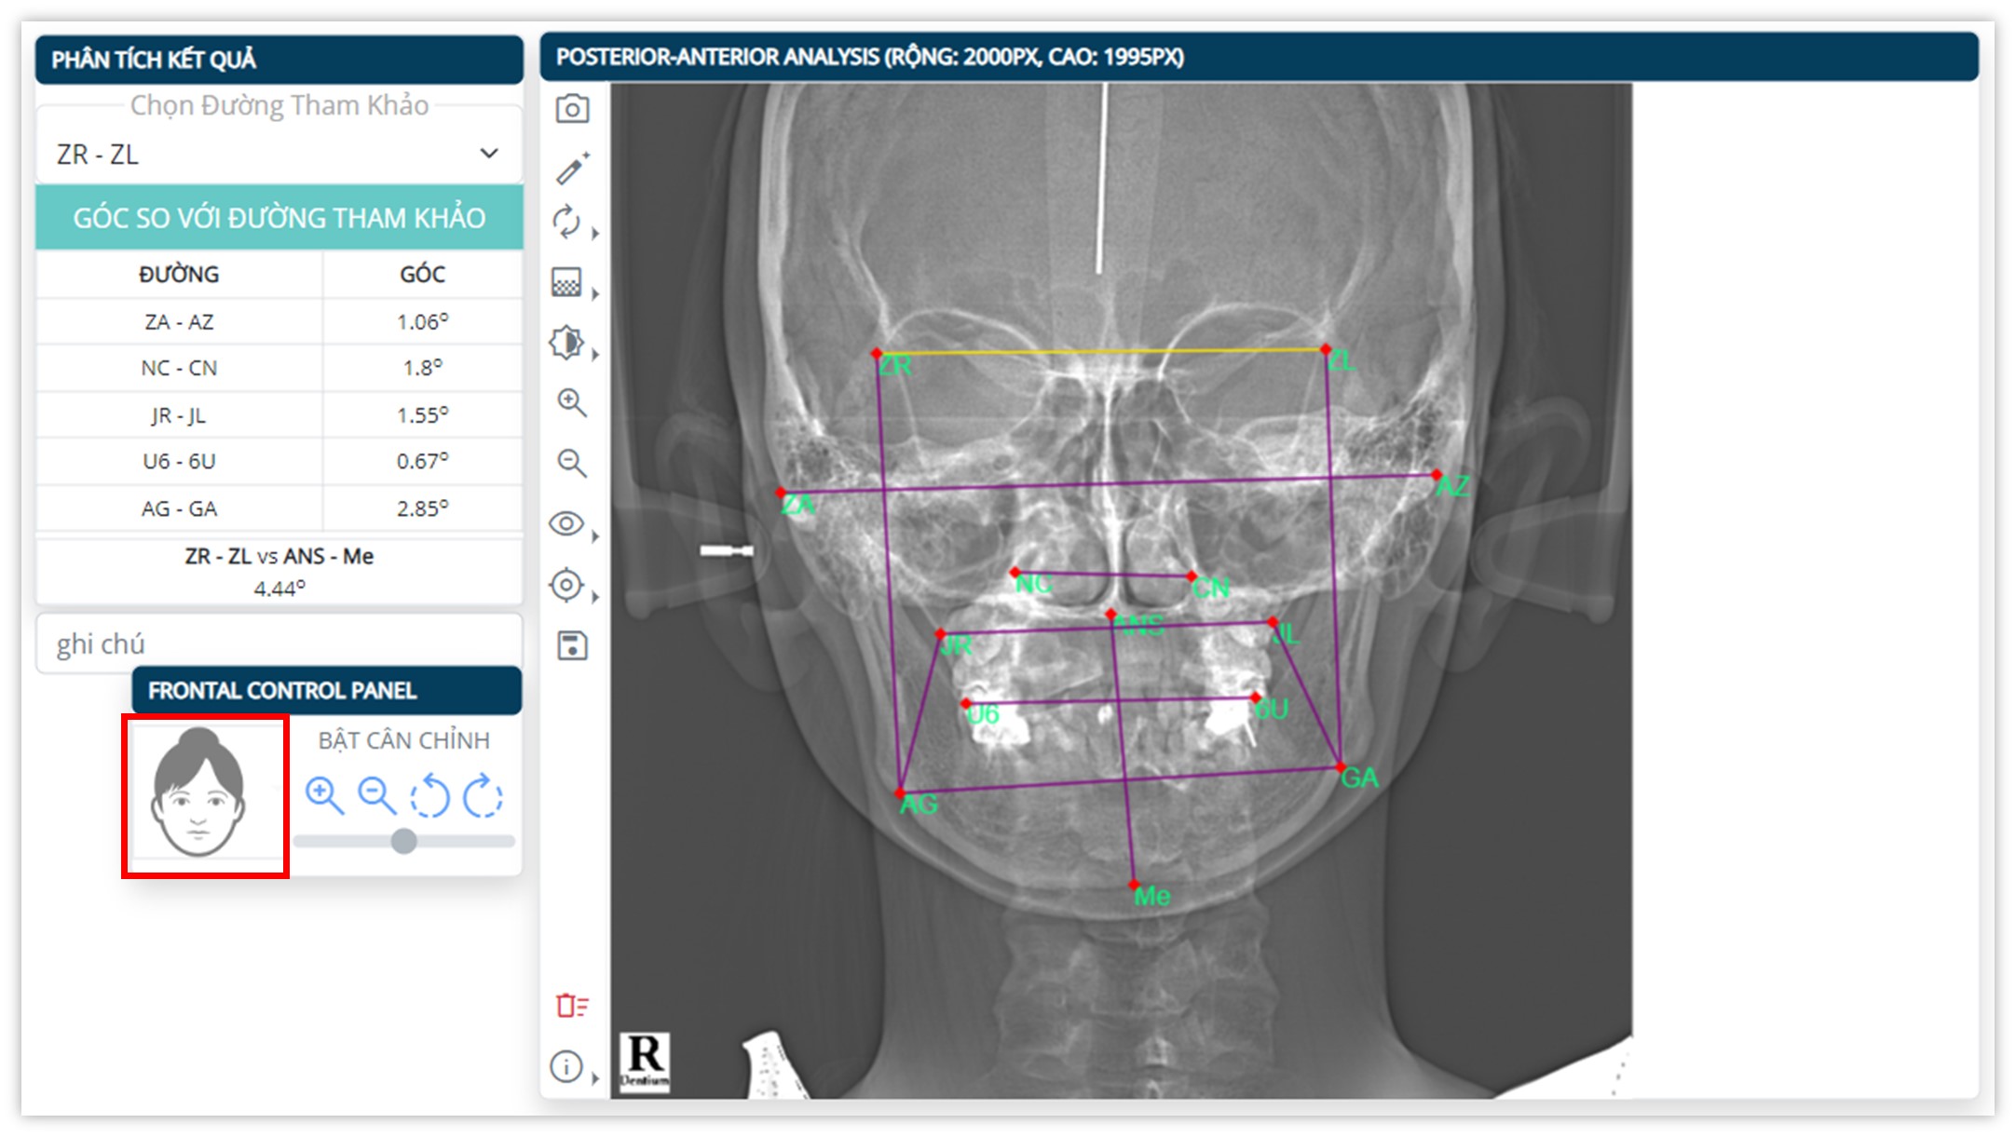The height and width of the screenshot is (1137, 2016).
Task: Expand the contrast tool submenu arrow
Action: [x=595, y=354]
